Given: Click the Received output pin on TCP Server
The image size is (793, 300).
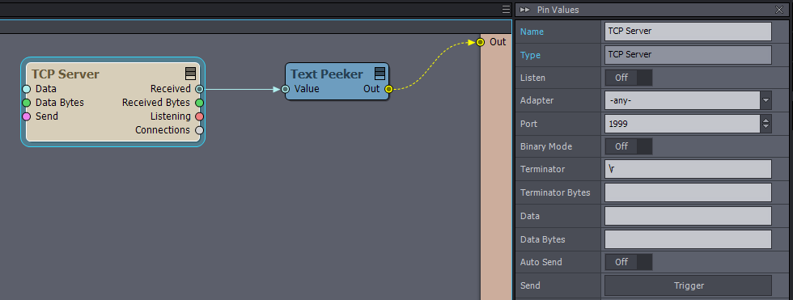Looking at the screenshot, I should point(199,89).
